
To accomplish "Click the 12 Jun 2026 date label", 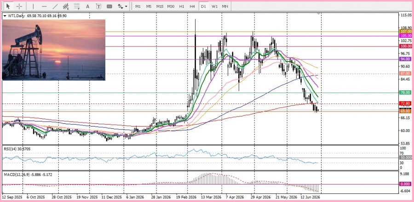I will click(311, 197).
